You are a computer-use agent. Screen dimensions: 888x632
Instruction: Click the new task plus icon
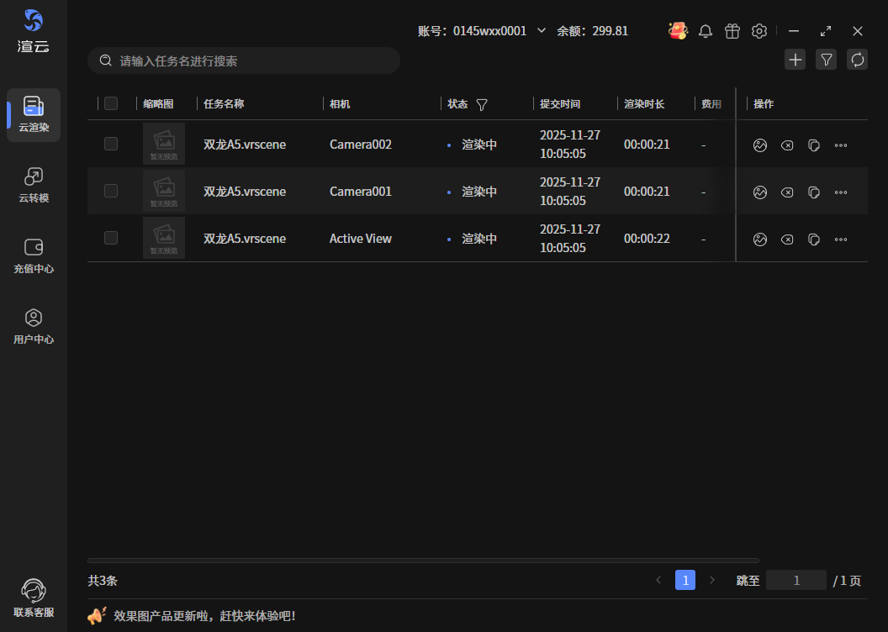pyautogui.click(x=795, y=60)
